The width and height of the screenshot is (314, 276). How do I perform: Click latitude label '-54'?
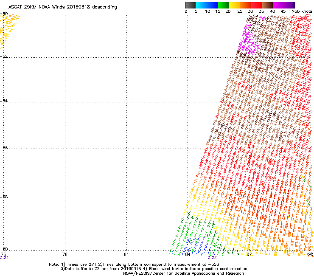tap(4, 101)
